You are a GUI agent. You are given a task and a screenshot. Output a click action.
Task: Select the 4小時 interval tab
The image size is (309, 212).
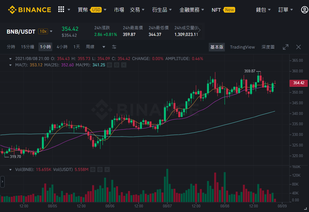pyautogui.click(x=62, y=47)
